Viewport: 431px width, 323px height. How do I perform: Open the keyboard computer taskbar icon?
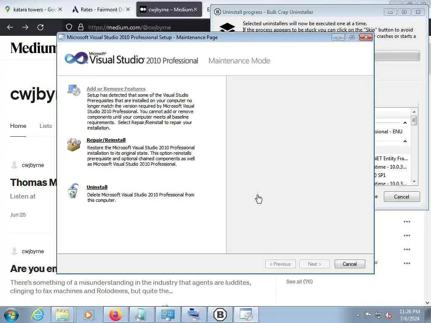click(194, 315)
